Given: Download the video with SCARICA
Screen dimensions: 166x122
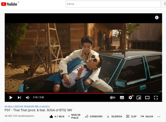Looking at the screenshot, I should point(114,116).
